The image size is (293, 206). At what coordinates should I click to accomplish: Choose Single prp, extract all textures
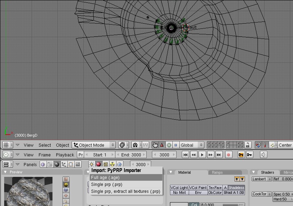click(x=126, y=191)
